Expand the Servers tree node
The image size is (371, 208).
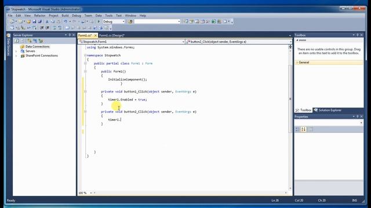coord(16,51)
